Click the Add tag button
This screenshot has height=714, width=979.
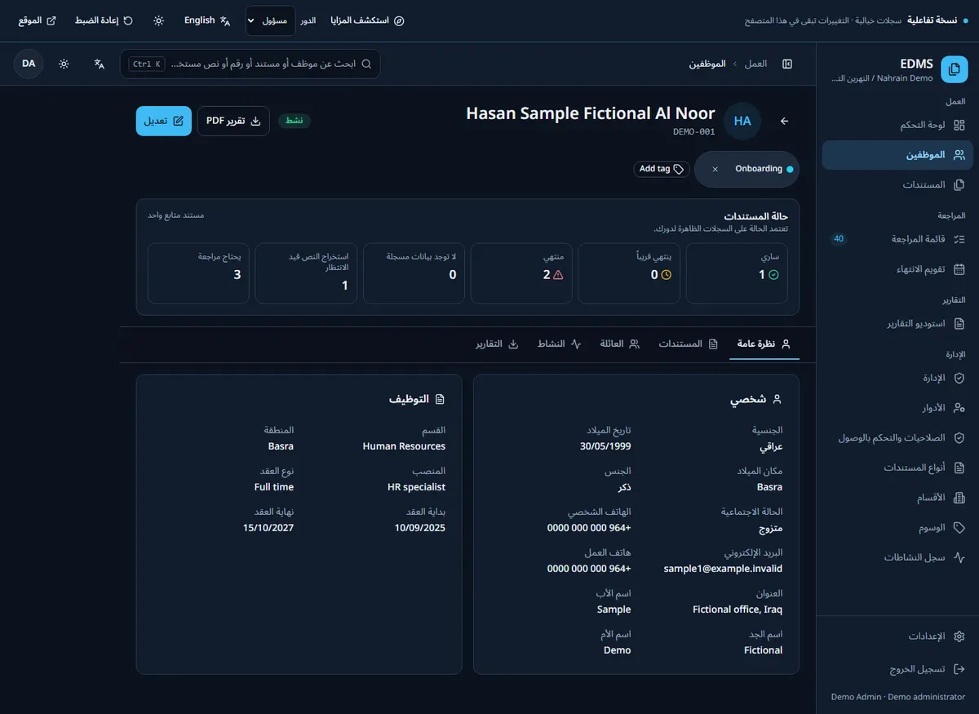click(x=662, y=169)
